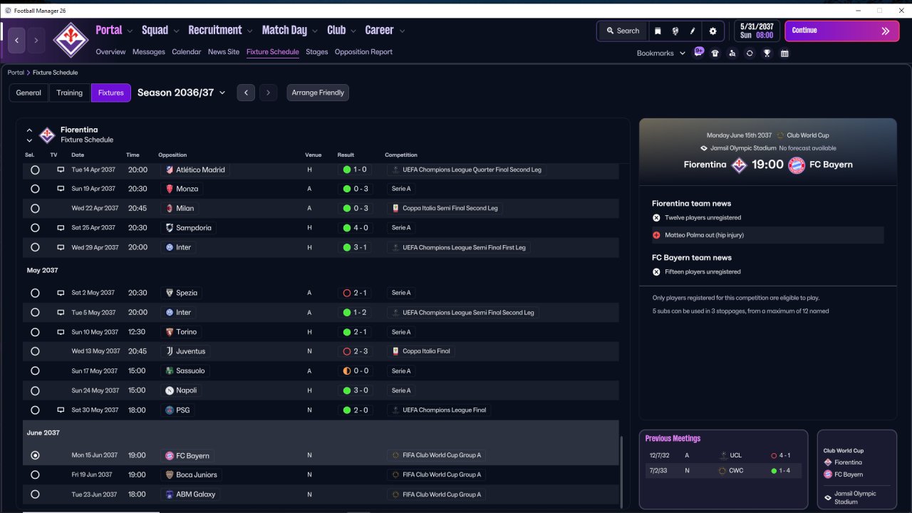Click the red injury icon beside Matteo Palma
Image resolution: width=912 pixels, height=513 pixels.
tap(656, 235)
